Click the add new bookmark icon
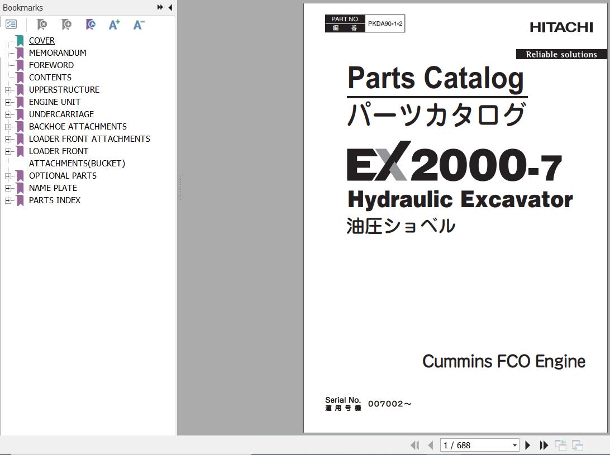This screenshot has width=610, height=455. [x=66, y=25]
